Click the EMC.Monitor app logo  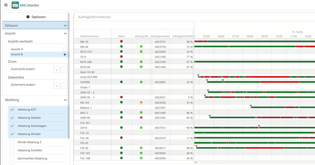[x=15, y=5]
